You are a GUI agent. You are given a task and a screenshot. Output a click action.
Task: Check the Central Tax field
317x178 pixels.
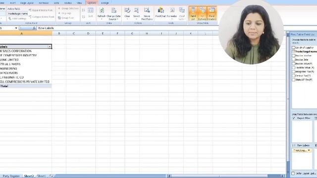[x=293, y=76]
